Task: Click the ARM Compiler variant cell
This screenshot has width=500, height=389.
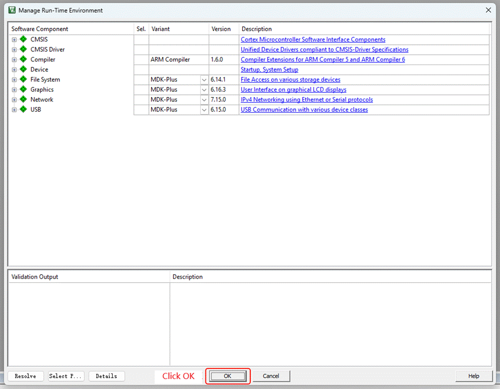Action: (x=179, y=60)
